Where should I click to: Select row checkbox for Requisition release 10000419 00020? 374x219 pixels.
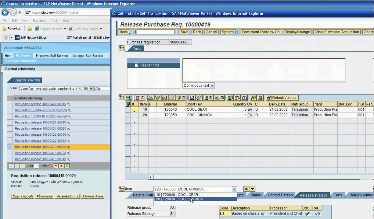[x=10, y=147]
